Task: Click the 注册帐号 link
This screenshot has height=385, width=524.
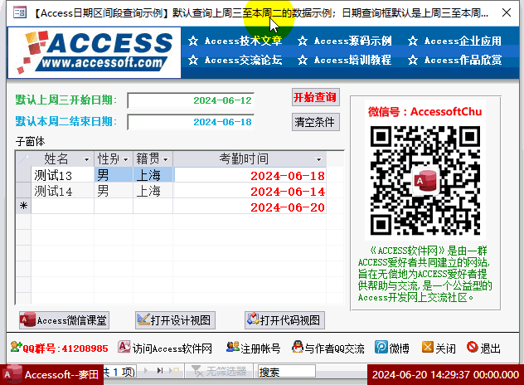Action: point(254,348)
